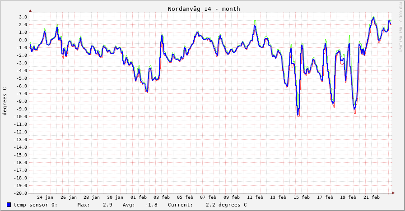This screenshot has width=405, height=211.
Task: Select the 15 feb date label
Action: point(302,197)
